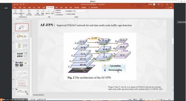186x101 pixels.
Task: Toggle the Play Narrations checkbox
Action: coord(55,10)
